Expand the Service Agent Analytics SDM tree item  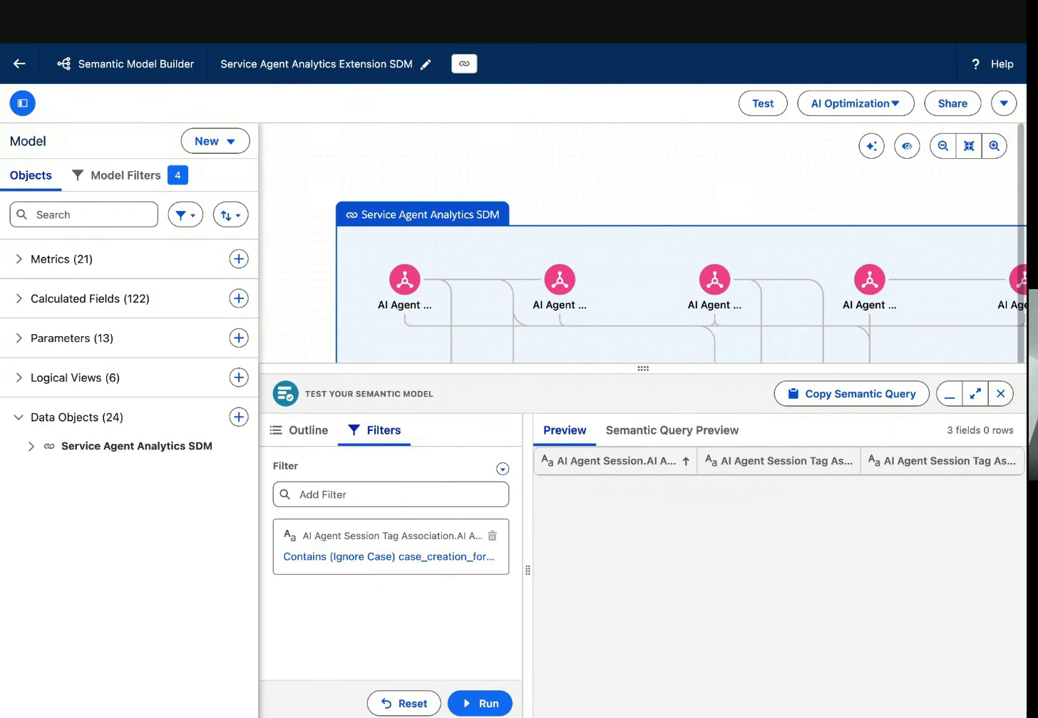pos(31,446)
